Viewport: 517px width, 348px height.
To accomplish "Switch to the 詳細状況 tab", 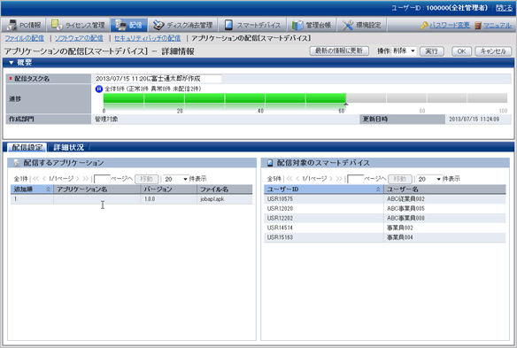I will 68,147.
